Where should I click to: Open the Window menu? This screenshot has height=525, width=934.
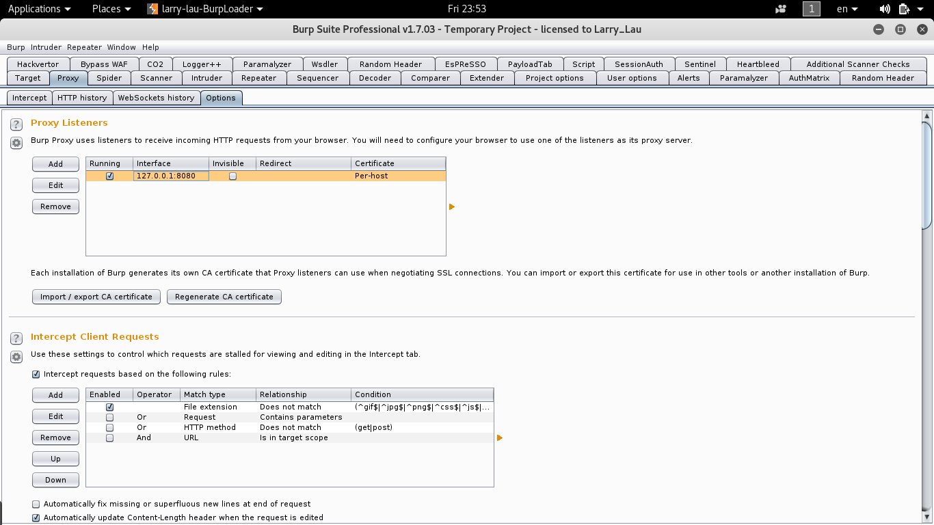point(121,47)
